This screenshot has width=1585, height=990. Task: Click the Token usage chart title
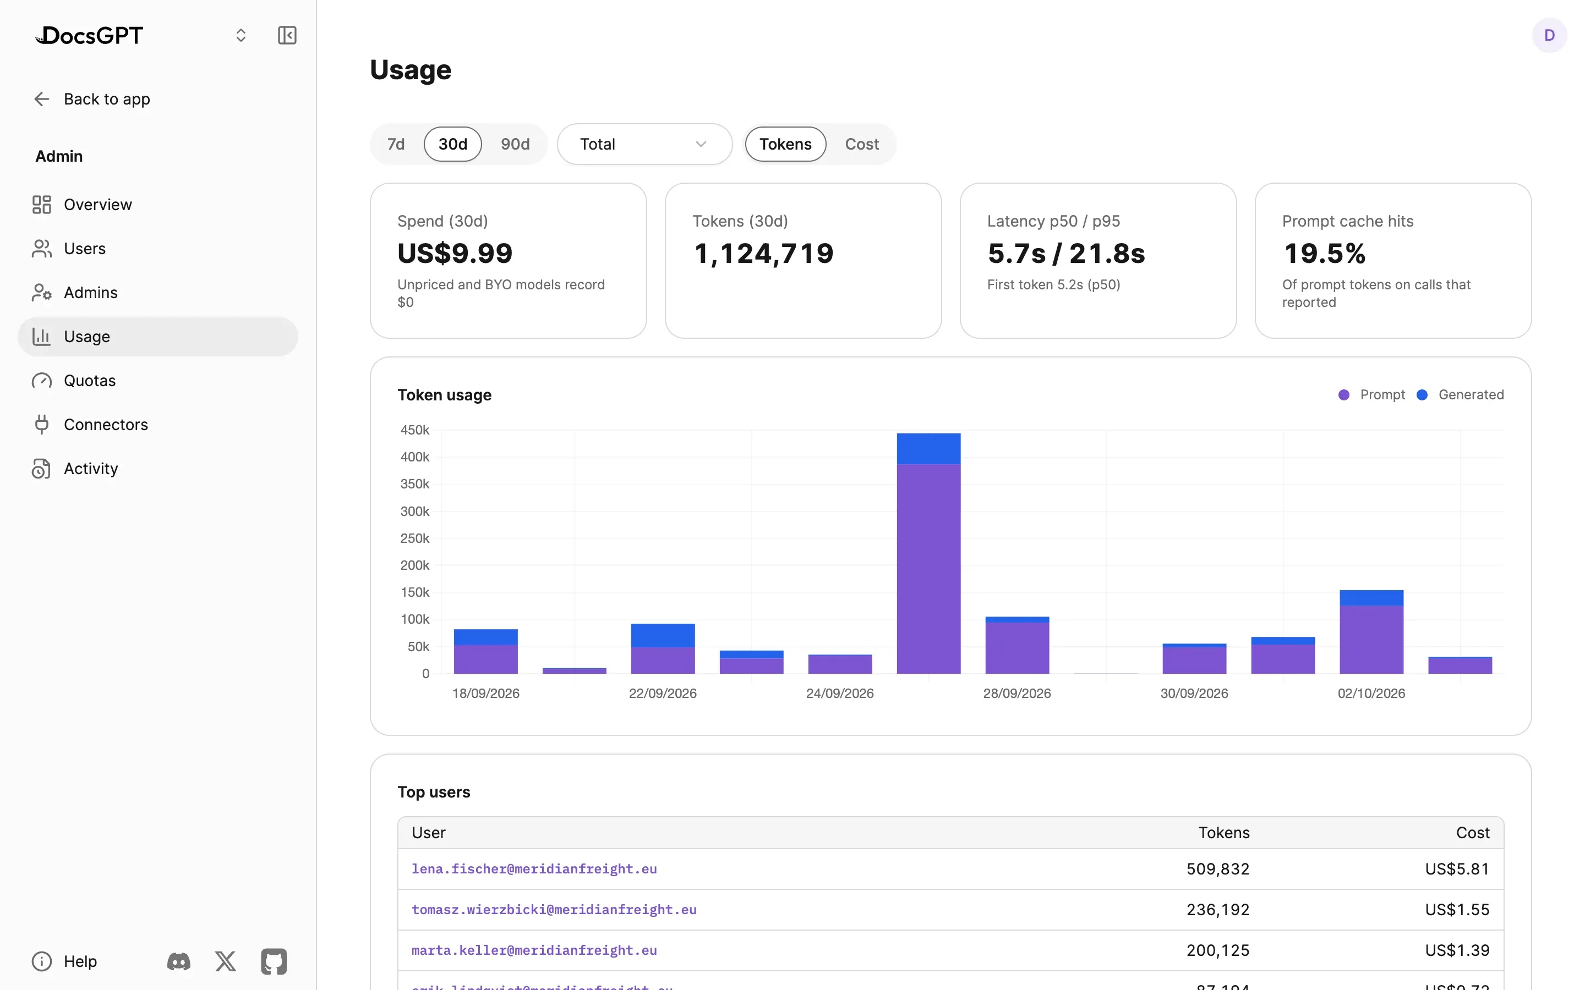444,395
